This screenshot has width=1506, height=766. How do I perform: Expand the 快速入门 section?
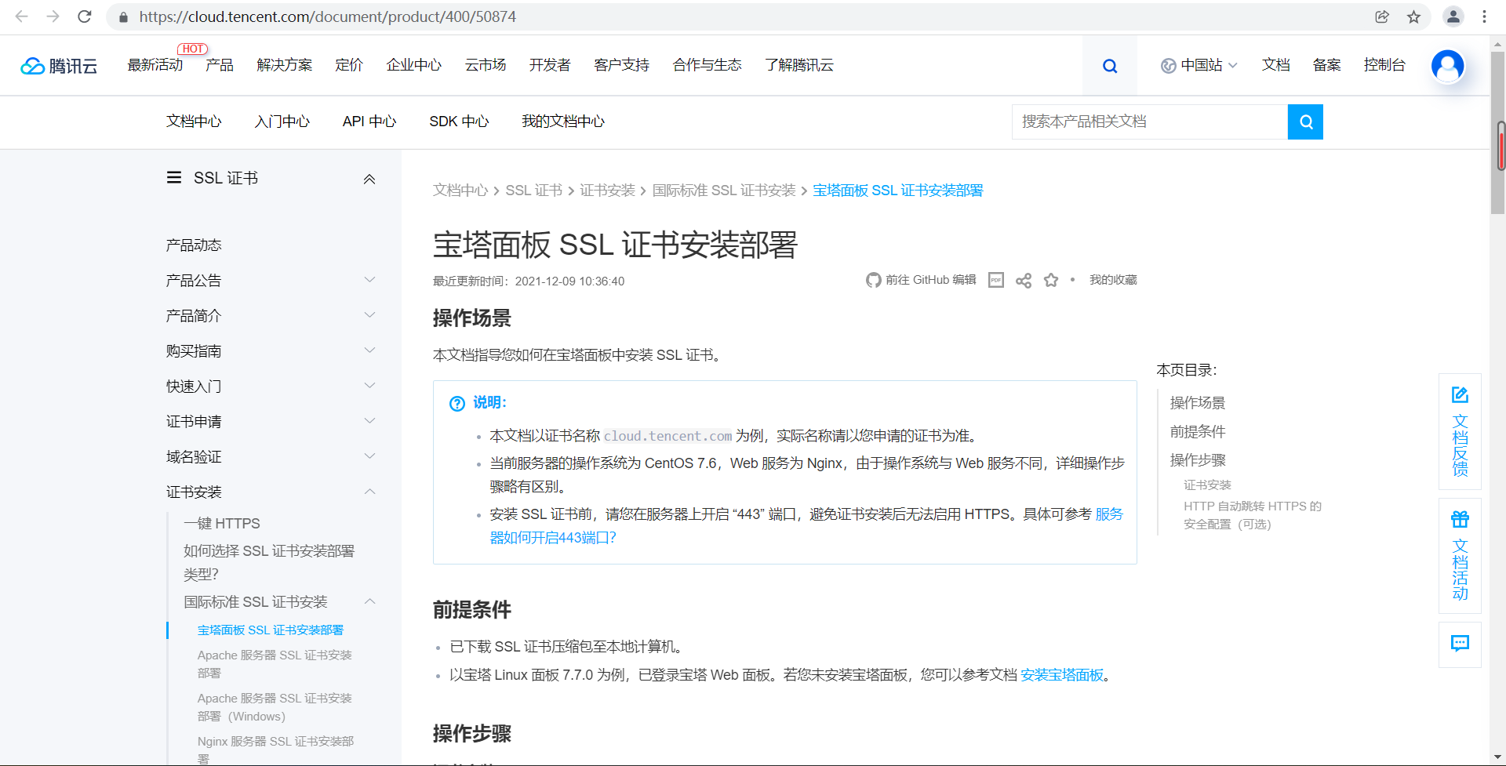pyautogui.click(x=370, y=386)
